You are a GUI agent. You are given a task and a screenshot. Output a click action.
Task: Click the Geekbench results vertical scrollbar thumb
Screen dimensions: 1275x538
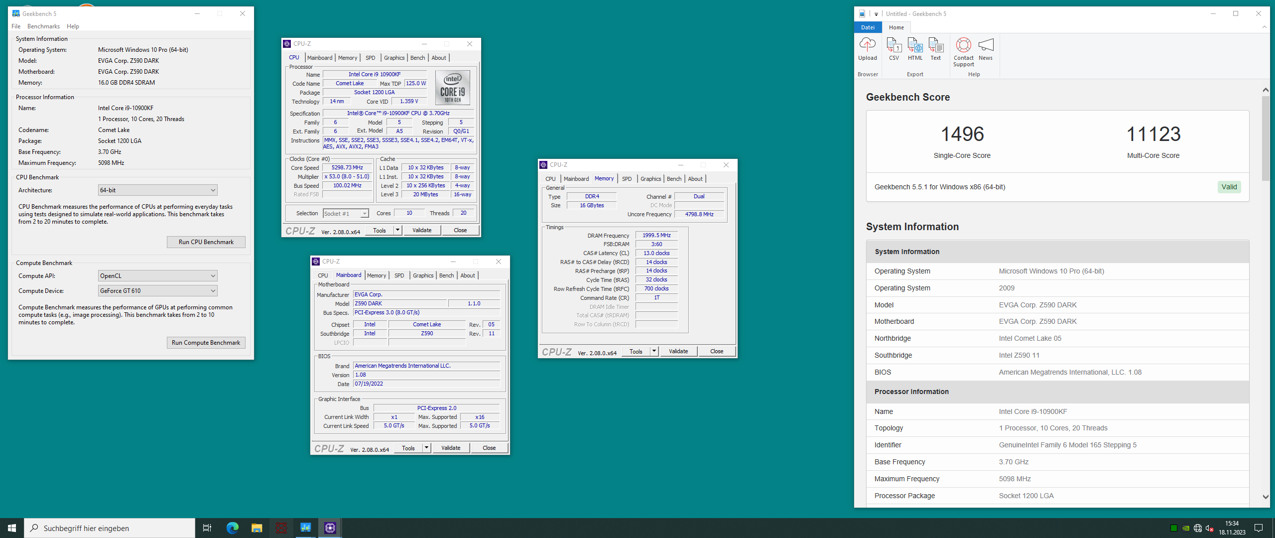1266,138
